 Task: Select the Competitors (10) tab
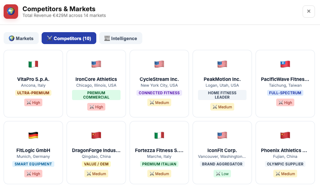click(x=69, y=38)
